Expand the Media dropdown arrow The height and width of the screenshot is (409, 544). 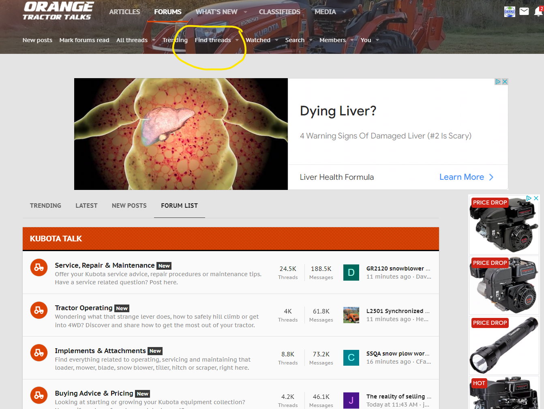[344, 12]
